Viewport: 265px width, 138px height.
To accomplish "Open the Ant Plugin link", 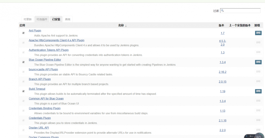I will coord(35,31).
